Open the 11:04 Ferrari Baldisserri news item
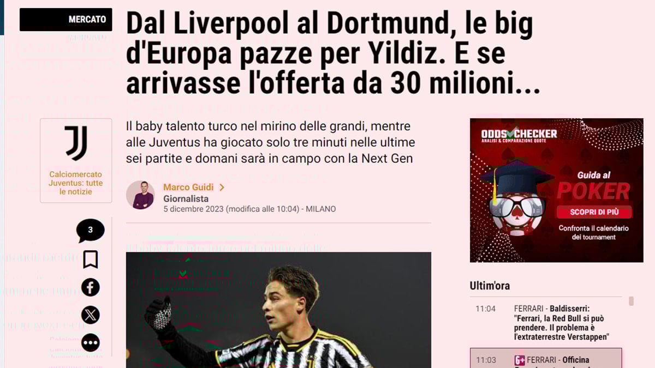The width and height of the screenshot is (655, 368). pyautogui.click(x=546, y=323)
